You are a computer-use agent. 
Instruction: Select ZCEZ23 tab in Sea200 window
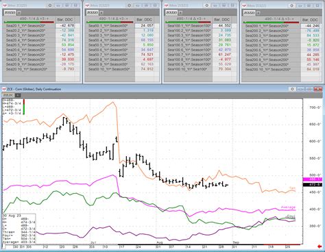click(x=249, y=13)
